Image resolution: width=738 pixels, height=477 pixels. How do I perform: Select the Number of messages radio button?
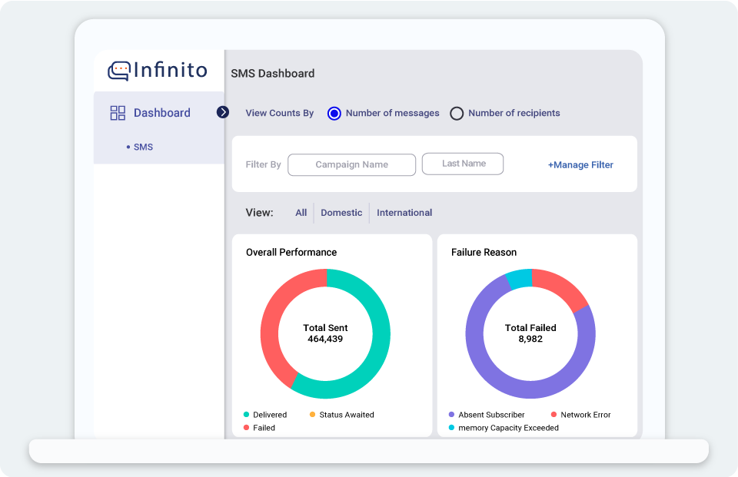(x=333, y=113)
